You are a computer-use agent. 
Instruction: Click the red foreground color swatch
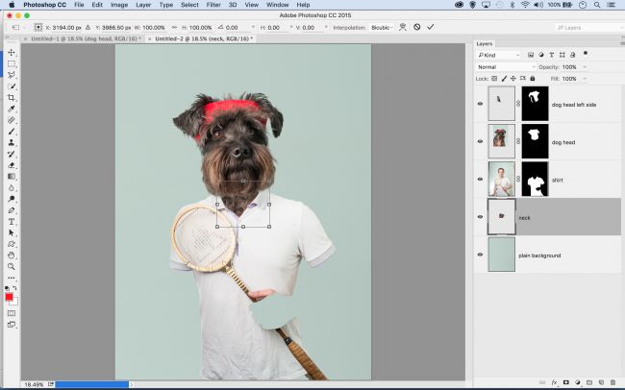point(10,298)
